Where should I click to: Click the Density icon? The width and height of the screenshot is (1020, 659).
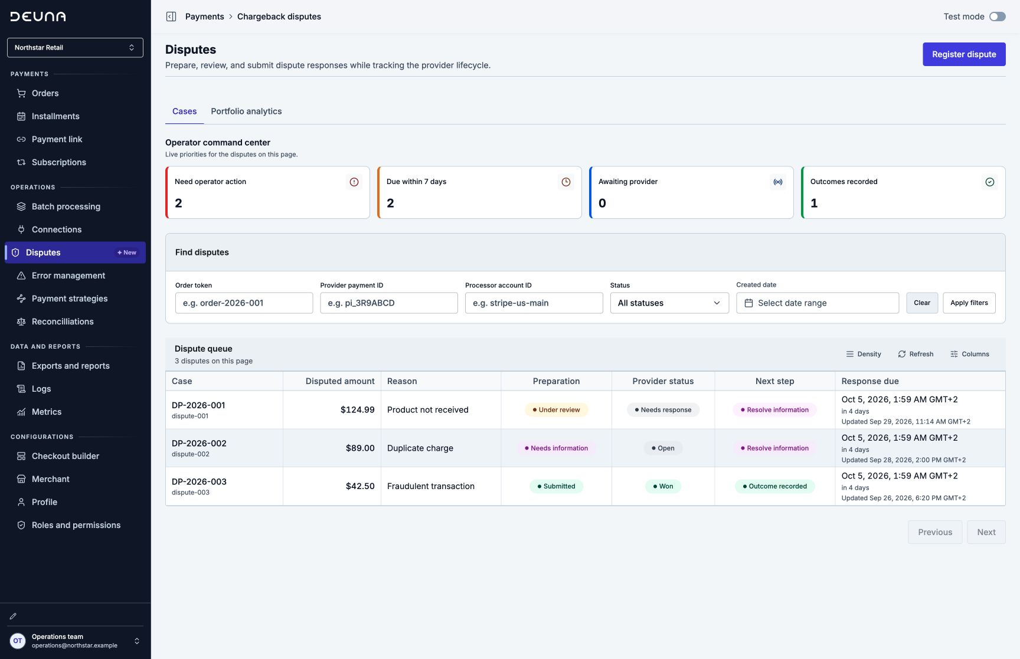point(850,354)
